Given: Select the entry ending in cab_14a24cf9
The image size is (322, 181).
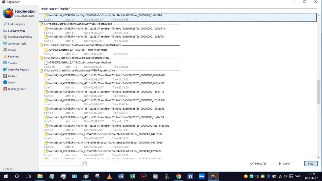Looking at the screenshot, I should (x=109, y=126).
